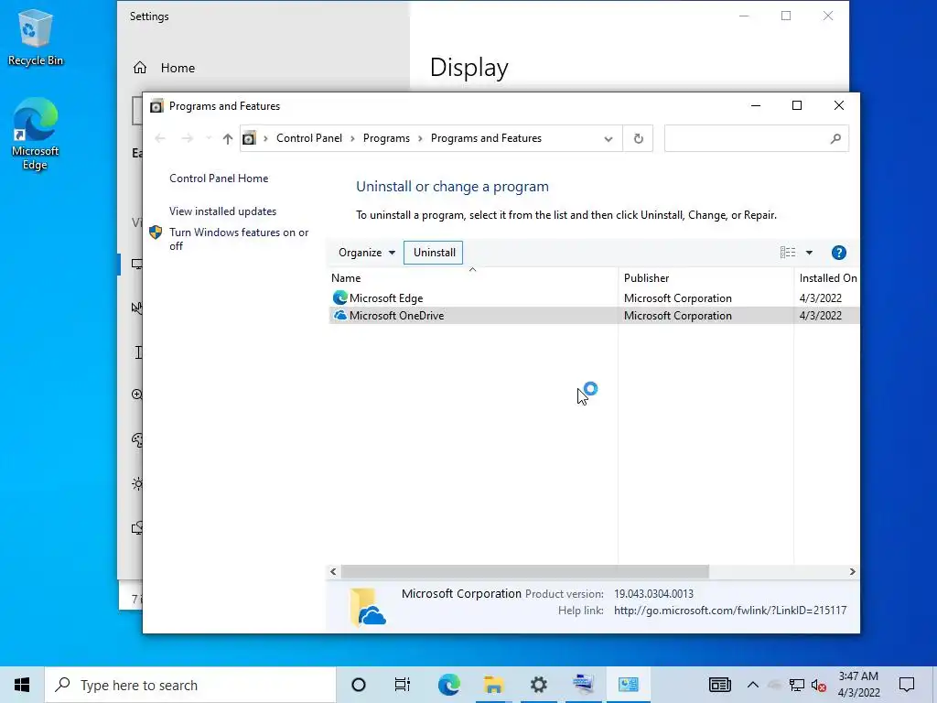
Task: Click the search magnifier in Control Panel
Action: tap(835, 139)
